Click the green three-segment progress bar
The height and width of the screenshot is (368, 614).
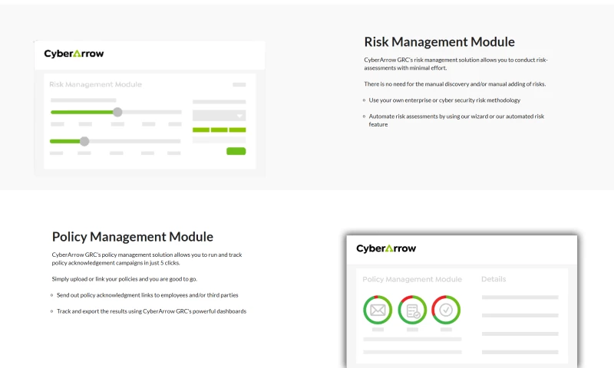[220, 130]
